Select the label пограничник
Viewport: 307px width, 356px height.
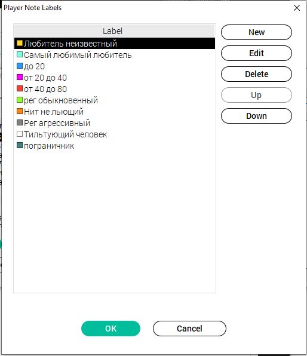point(49,146)
